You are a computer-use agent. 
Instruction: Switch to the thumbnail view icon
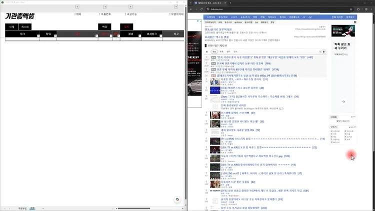[x=323, y=51]
